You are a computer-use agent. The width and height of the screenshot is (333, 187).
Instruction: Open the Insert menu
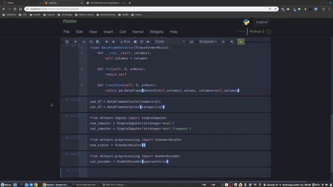point(108,32)
